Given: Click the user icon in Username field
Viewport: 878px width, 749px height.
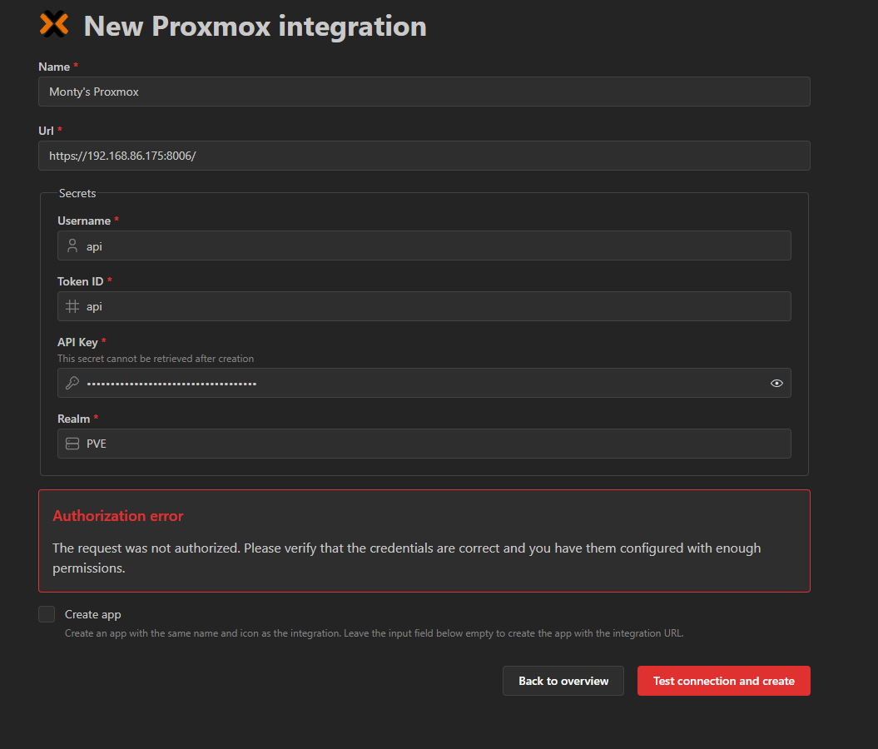Looking at the screenshot, I should pyautogui.click(x=72, y=246).
